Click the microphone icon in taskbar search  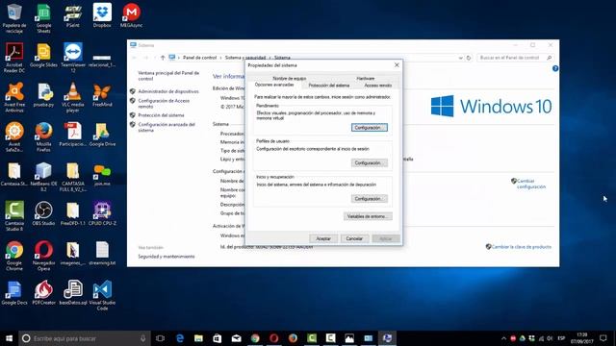(x=143, y=338)
